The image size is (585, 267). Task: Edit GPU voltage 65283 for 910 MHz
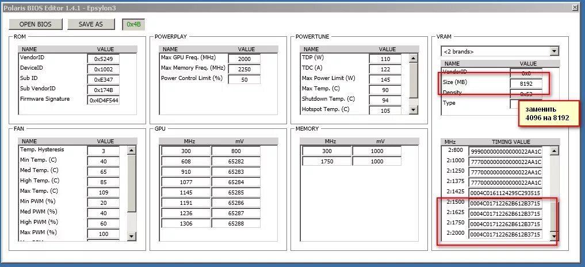point(236,172)
